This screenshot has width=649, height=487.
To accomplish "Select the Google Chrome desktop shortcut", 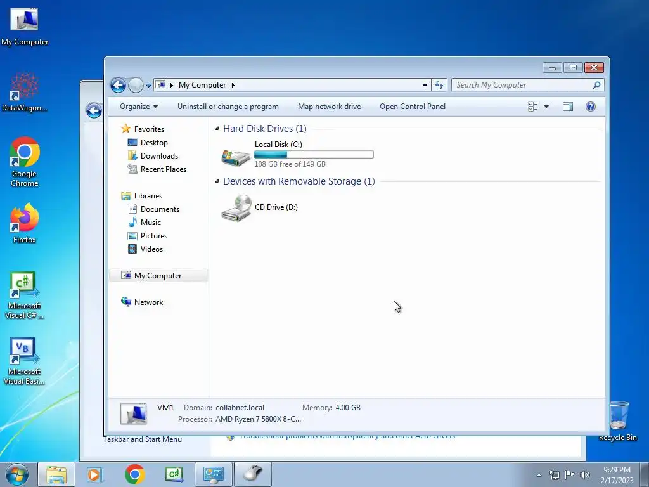I will coord(25,162).
